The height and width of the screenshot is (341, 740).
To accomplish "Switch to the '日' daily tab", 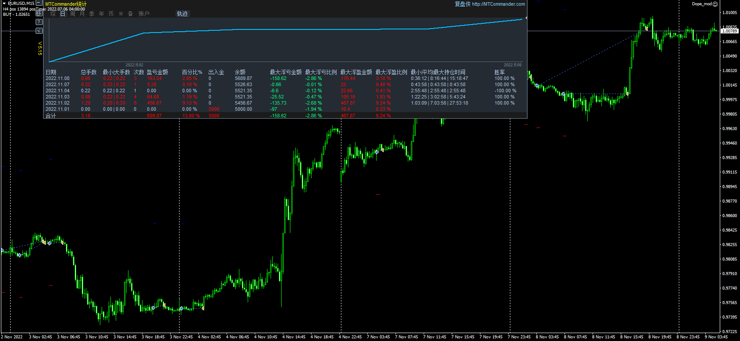I will pyautogui.click(x=62, y=14).
